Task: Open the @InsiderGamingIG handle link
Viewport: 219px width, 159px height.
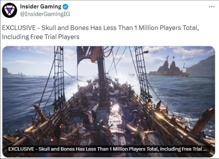Action: [x=45, y=14]
